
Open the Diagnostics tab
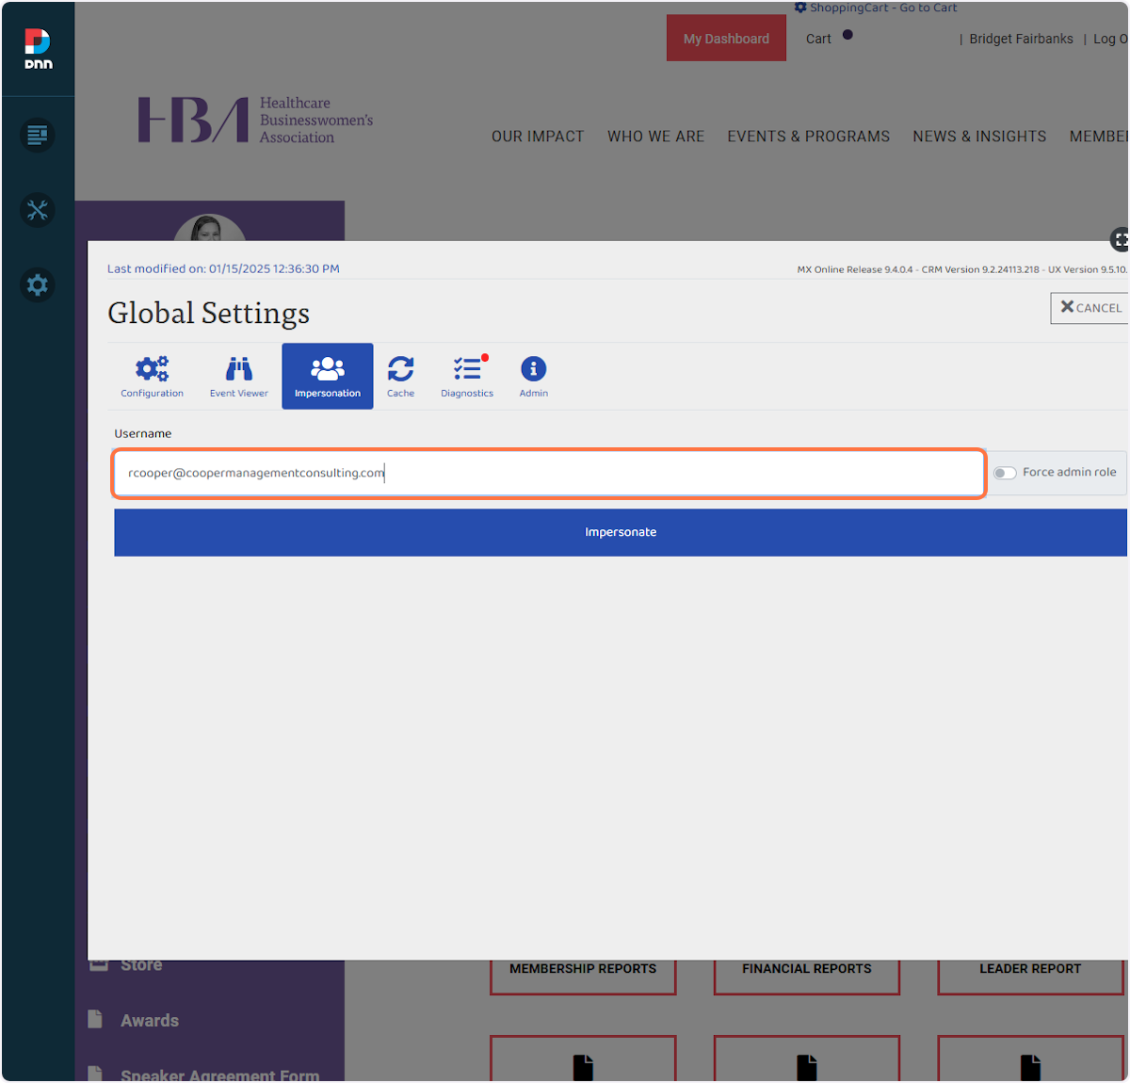[x=467, y=376]
